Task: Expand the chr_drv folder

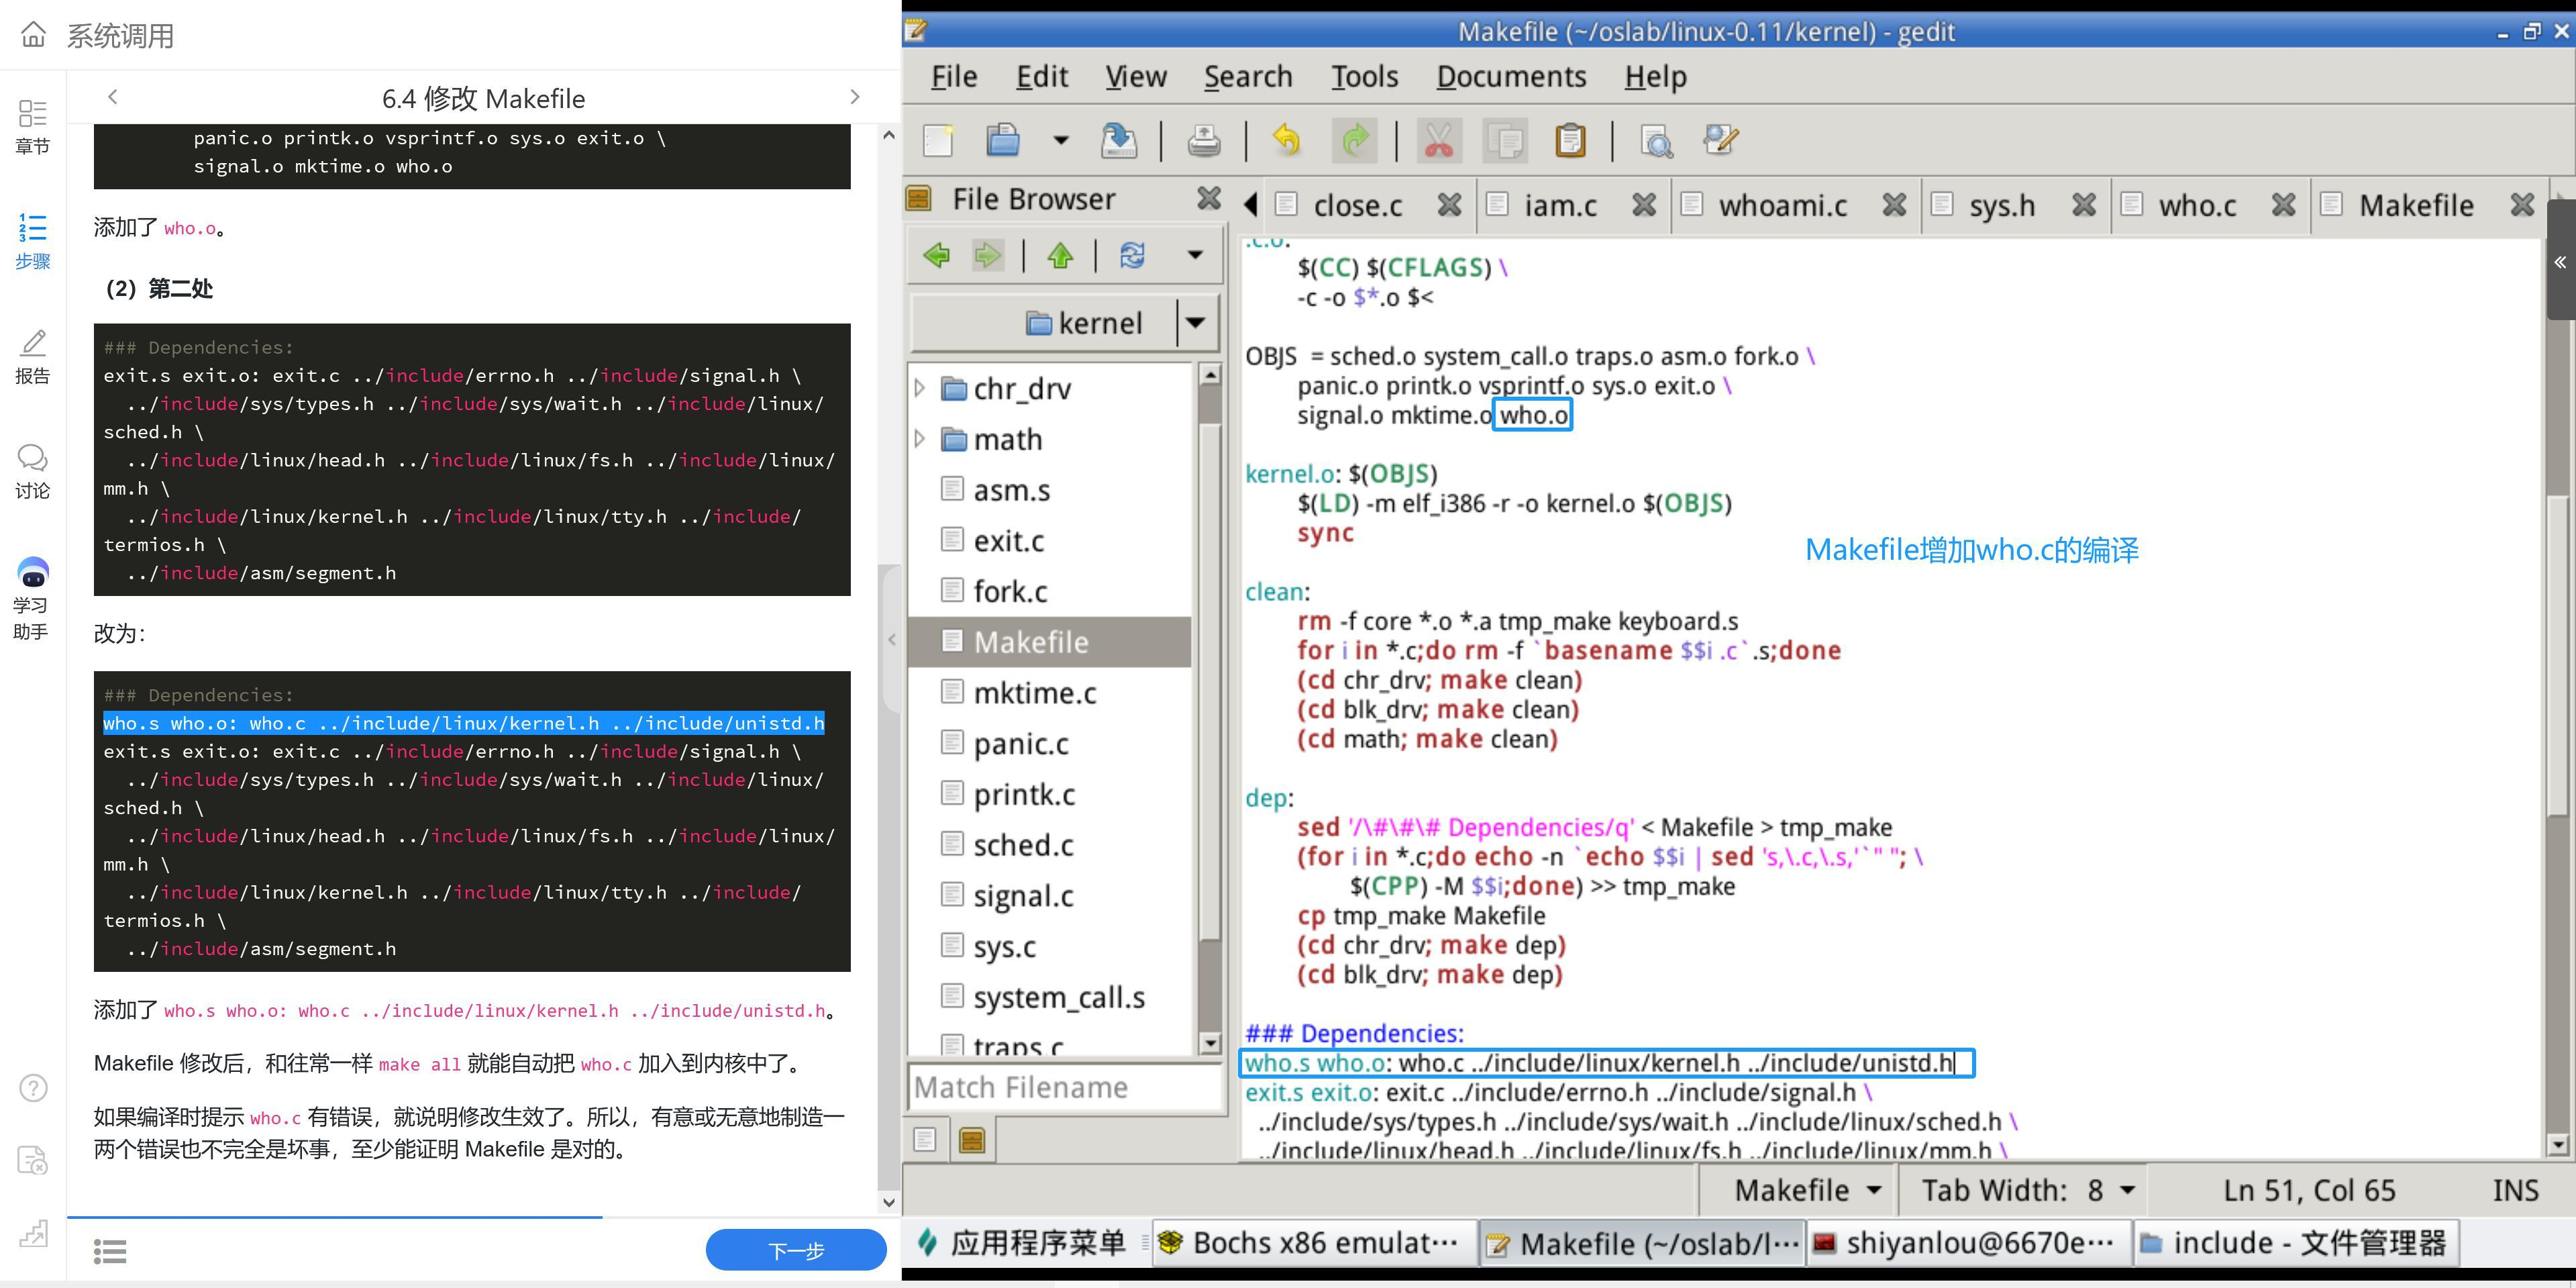Action: point(920,388)
